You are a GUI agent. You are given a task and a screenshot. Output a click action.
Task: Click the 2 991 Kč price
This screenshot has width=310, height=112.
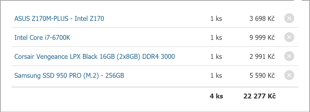pos(262,57)
